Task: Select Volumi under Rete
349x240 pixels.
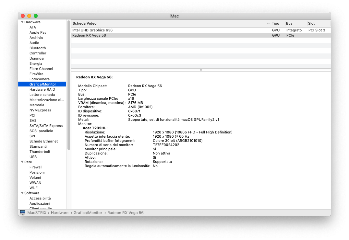Action: pyautogui.click(x=35, y=177)
